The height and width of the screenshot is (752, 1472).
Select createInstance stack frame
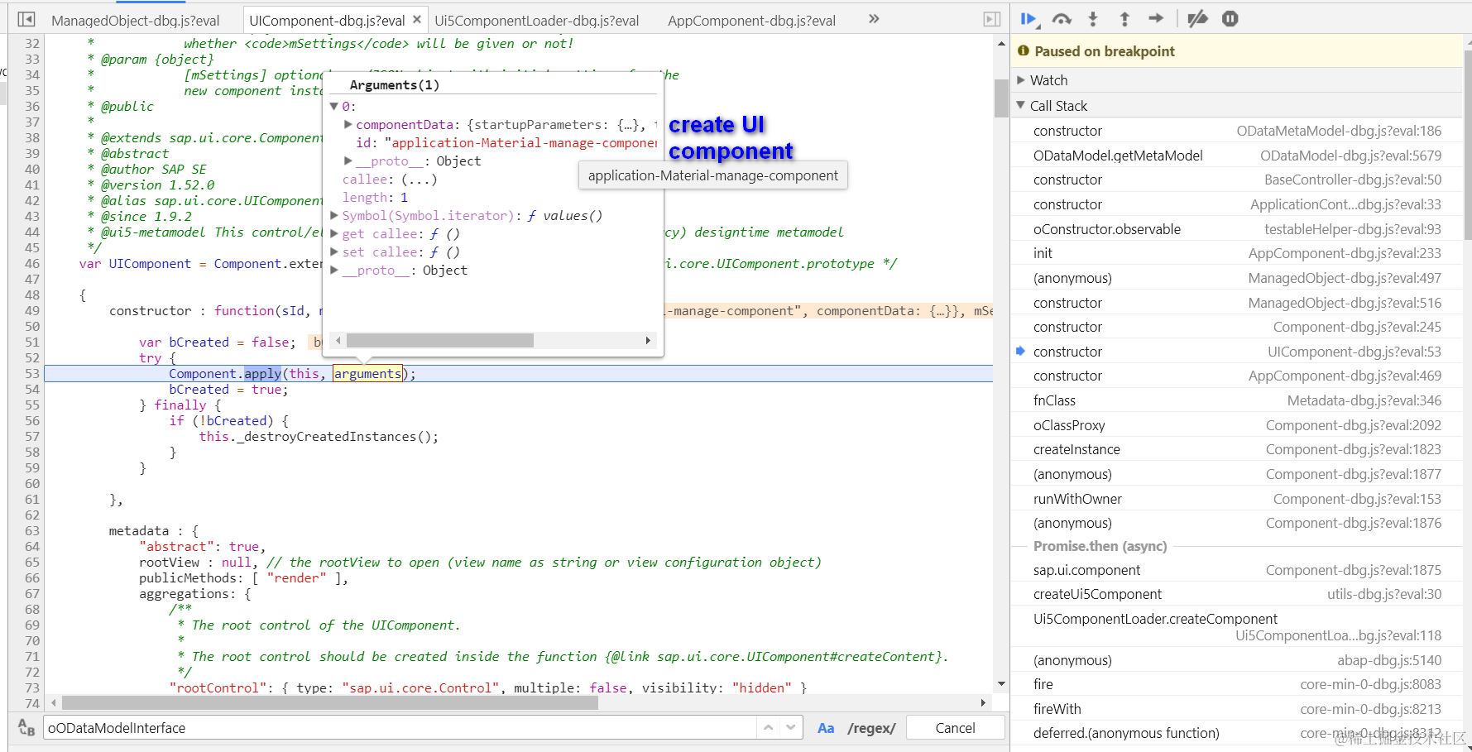(1237, 449)
